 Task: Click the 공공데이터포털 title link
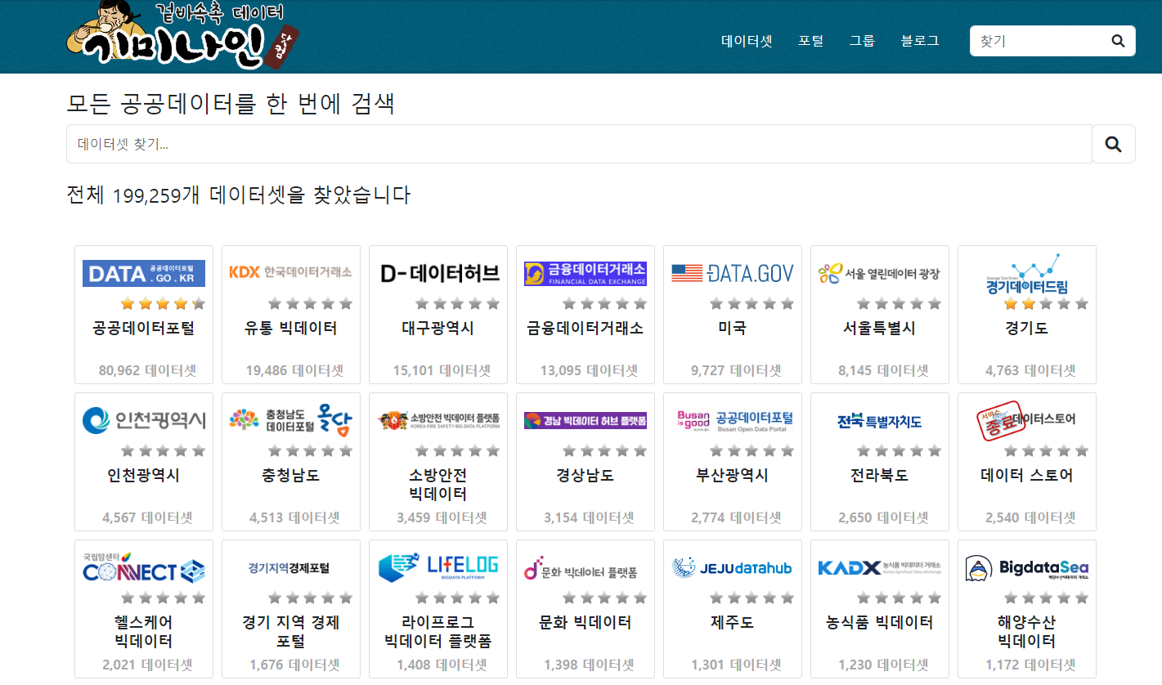pyautogui.click(x=144, y=329)
